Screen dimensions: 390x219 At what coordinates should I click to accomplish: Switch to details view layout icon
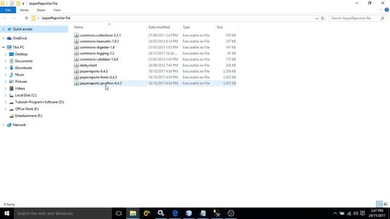coord(379,204)
